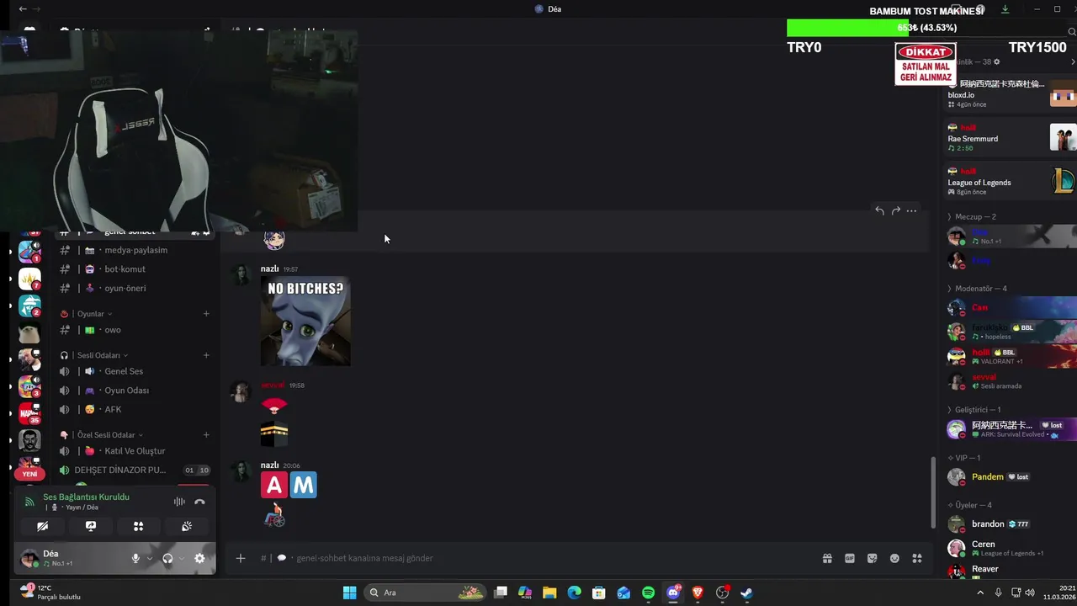
Task: Open Steam from the taskbar
Action: pos(746,593)
